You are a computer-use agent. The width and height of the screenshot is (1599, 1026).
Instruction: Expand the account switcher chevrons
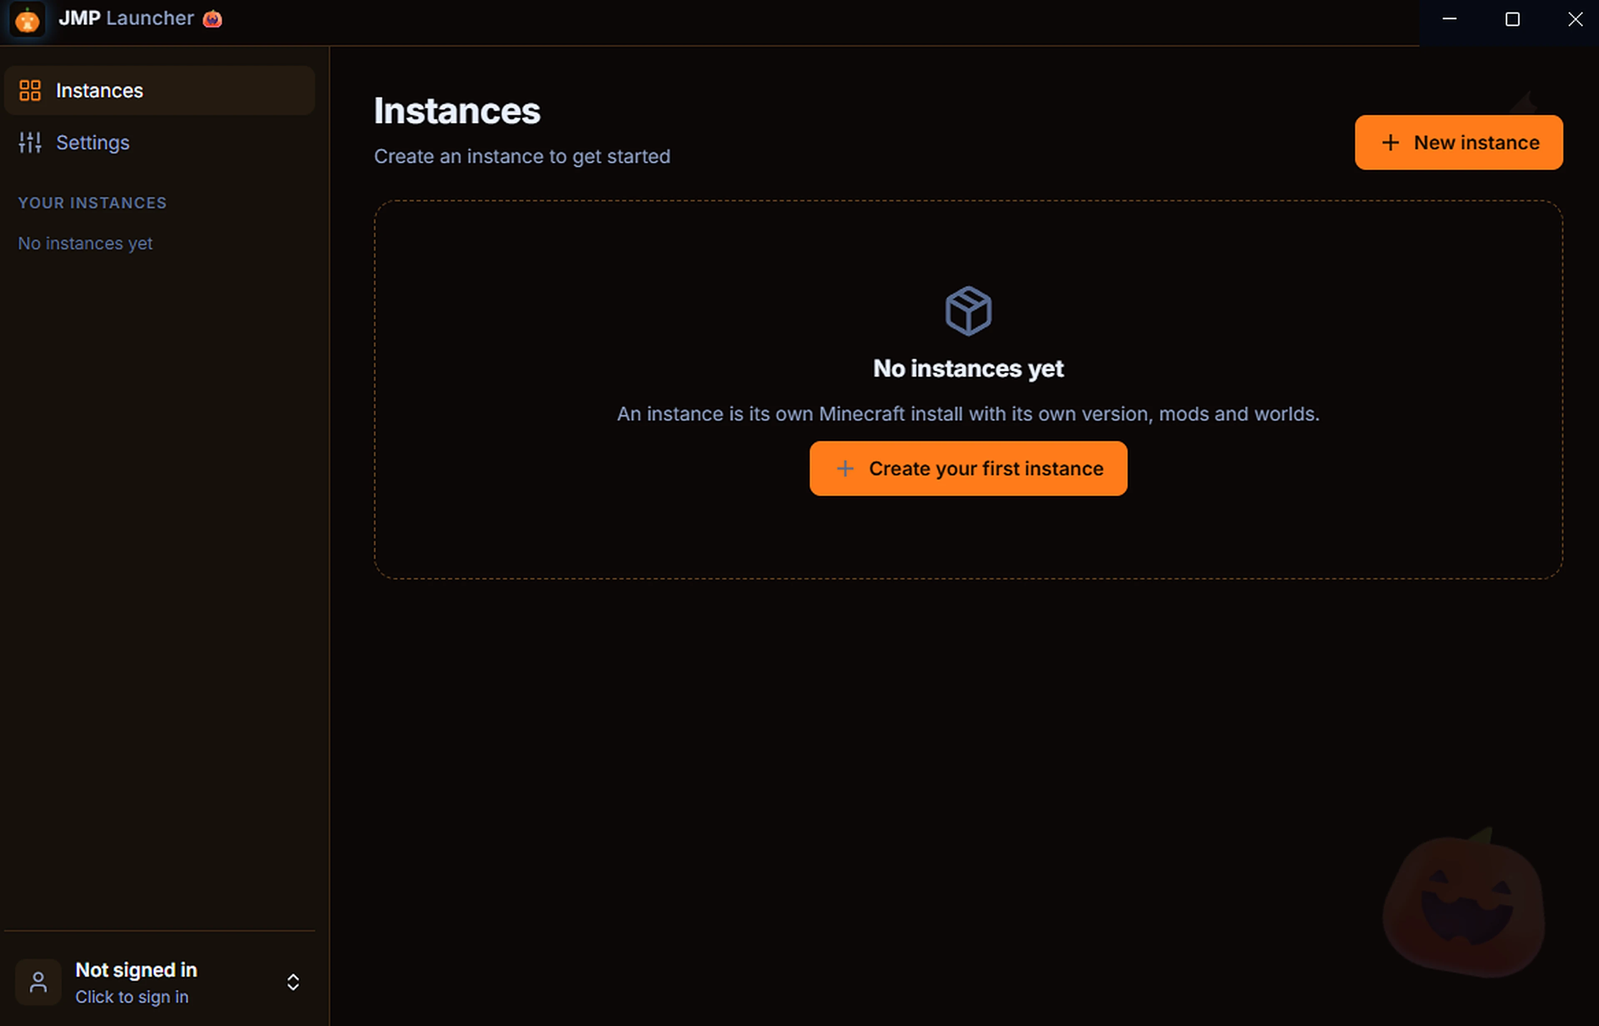point(293,981)
